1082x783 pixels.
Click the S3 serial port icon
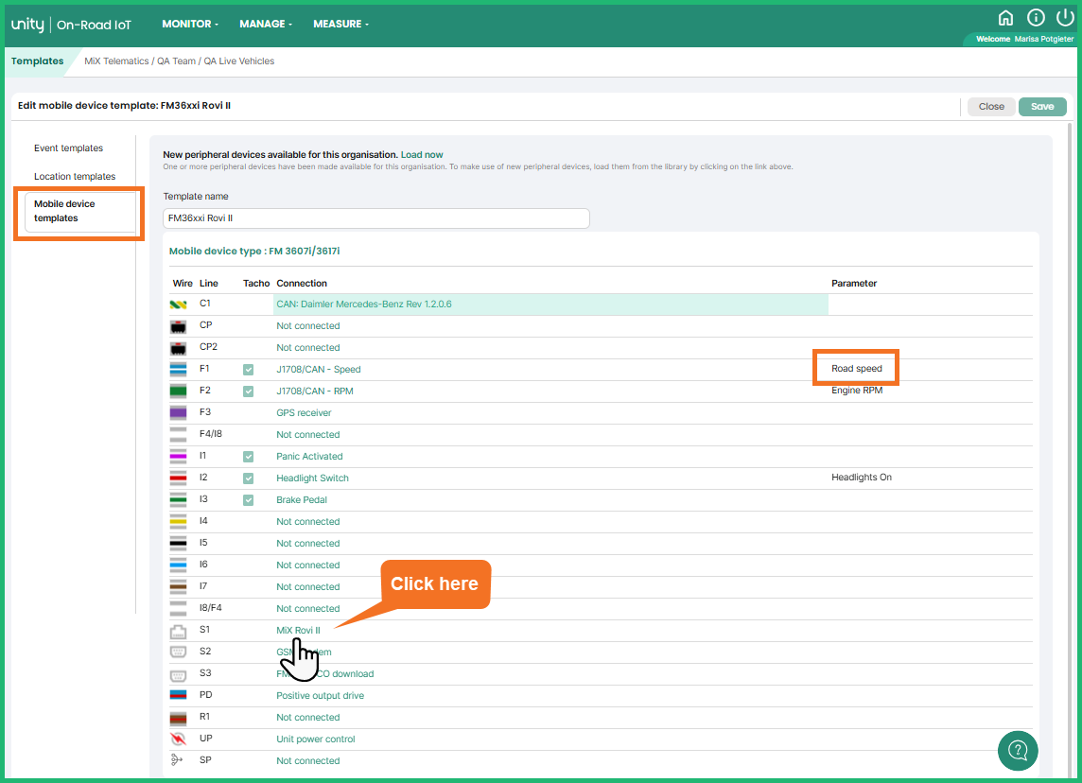click(x=178, y=674)
